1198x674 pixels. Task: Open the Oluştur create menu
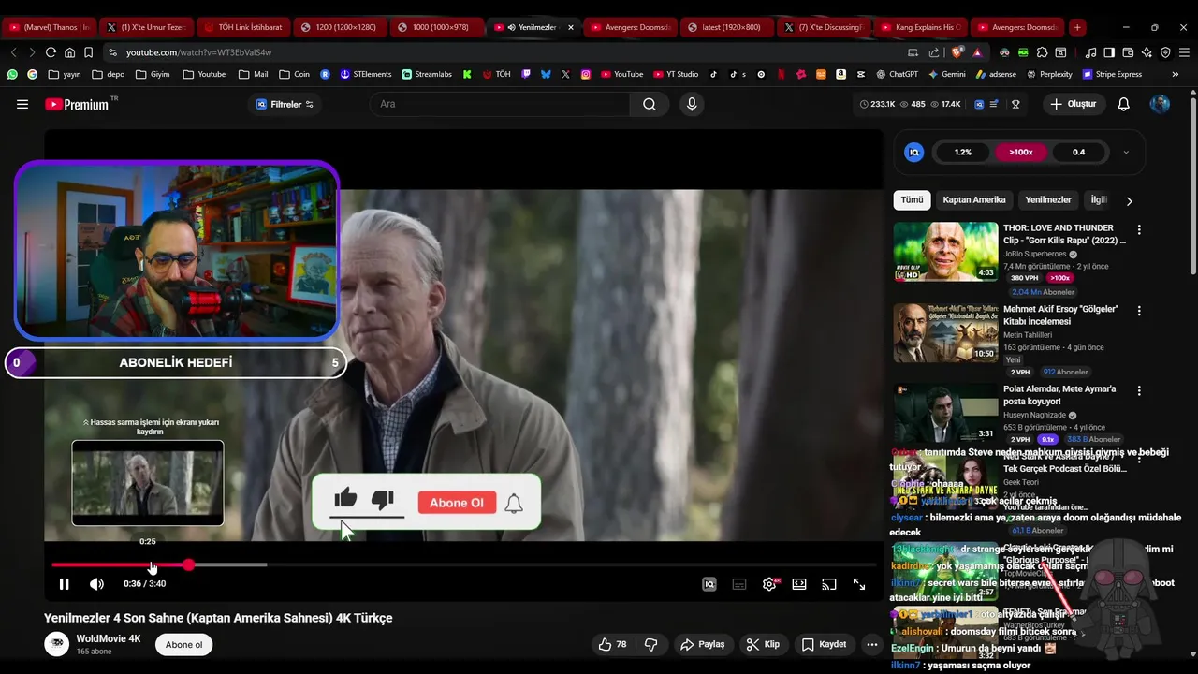1073,104
